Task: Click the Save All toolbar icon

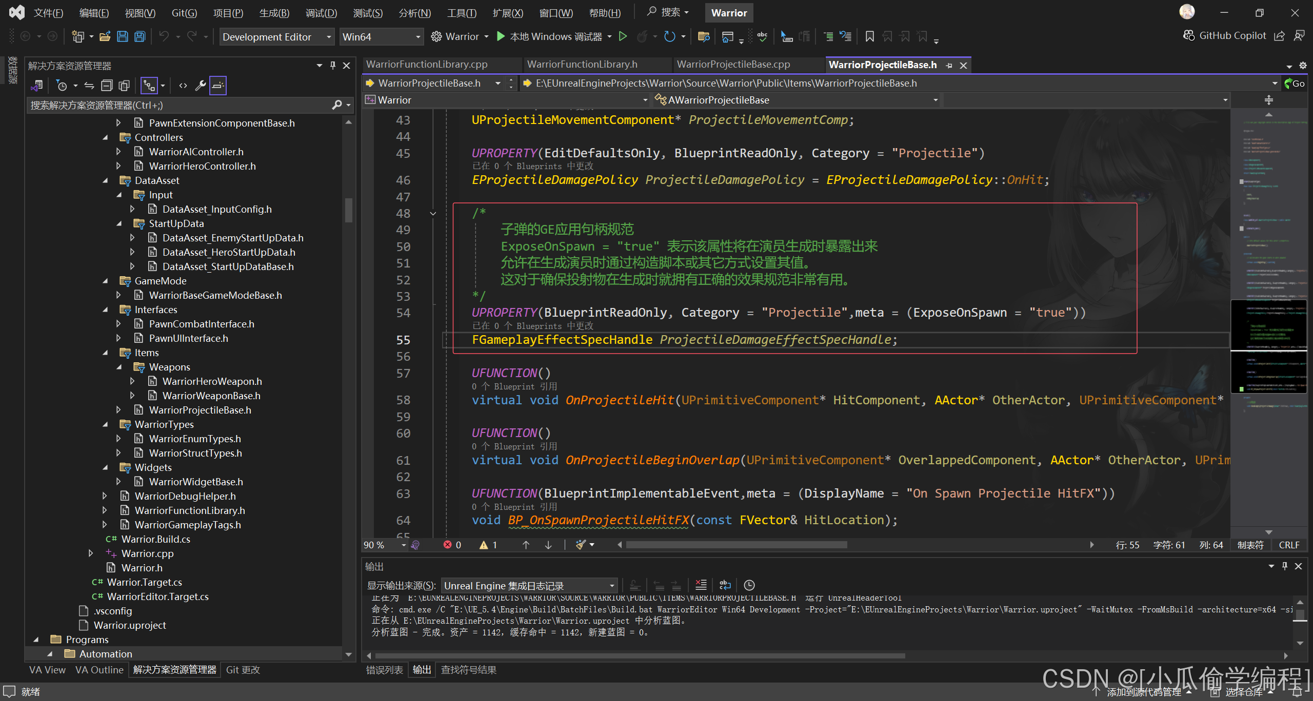Action: [x=140, y=36]
